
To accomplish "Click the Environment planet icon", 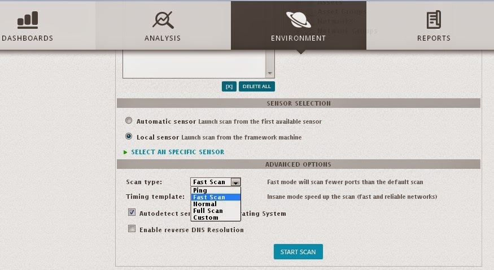I will click(x=298, y=20).
